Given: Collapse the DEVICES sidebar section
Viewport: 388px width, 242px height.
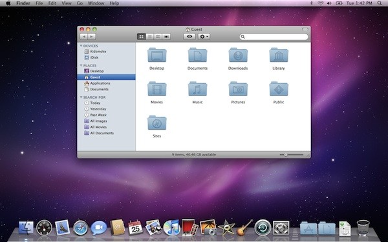Looking at the screenshot, I should point(81,46).
